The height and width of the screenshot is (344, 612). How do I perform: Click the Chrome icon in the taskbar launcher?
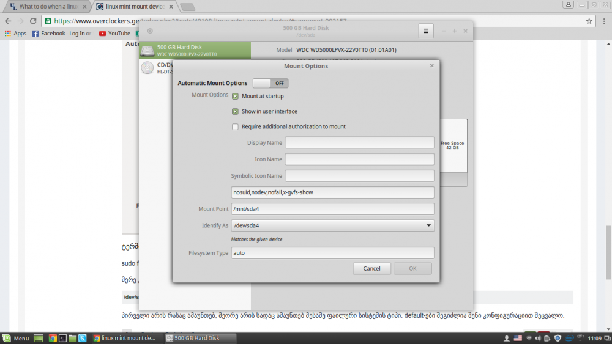click(53, 338)
